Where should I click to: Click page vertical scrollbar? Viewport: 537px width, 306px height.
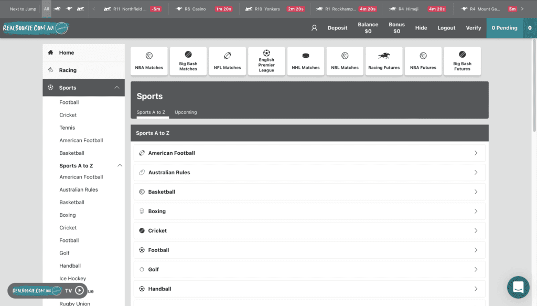coord(534,86)
